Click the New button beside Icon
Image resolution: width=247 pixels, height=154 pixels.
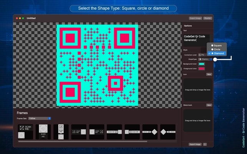pyautogui.click(x=209, y=74)
